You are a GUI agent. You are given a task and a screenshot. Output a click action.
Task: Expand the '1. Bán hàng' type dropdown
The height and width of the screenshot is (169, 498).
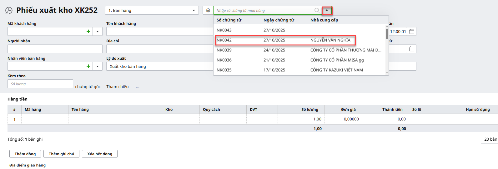coord(194,10)
